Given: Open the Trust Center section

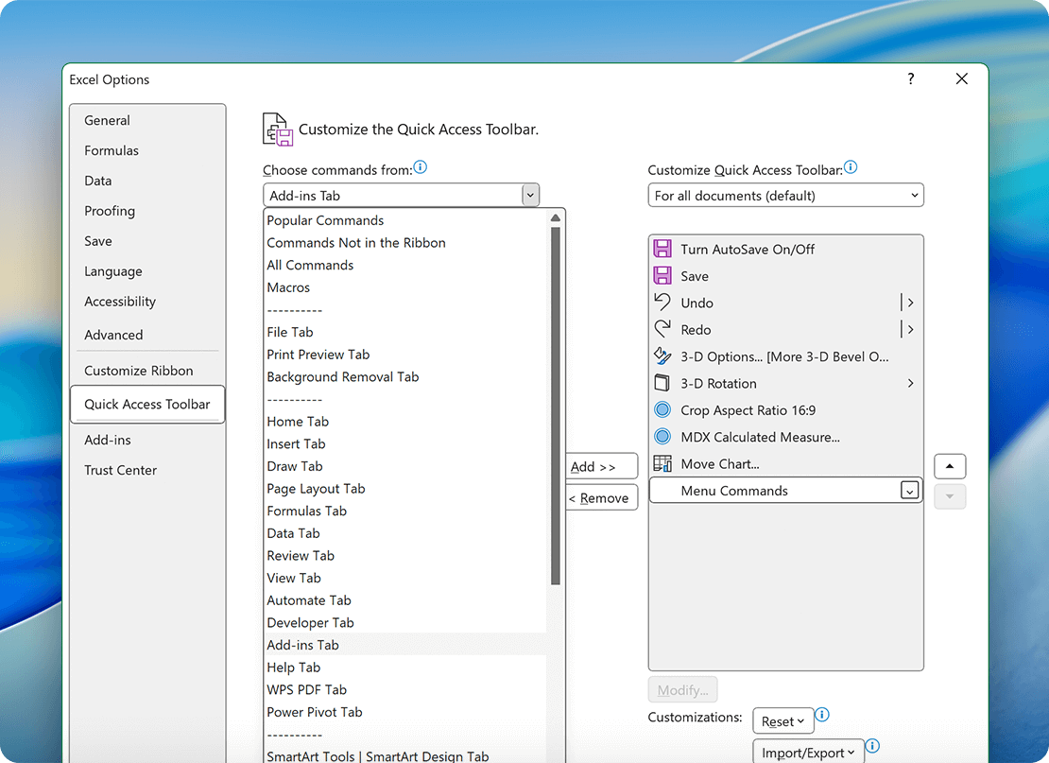Looking at the screenshot, I should pyautogui.click(x=120, y=470).
